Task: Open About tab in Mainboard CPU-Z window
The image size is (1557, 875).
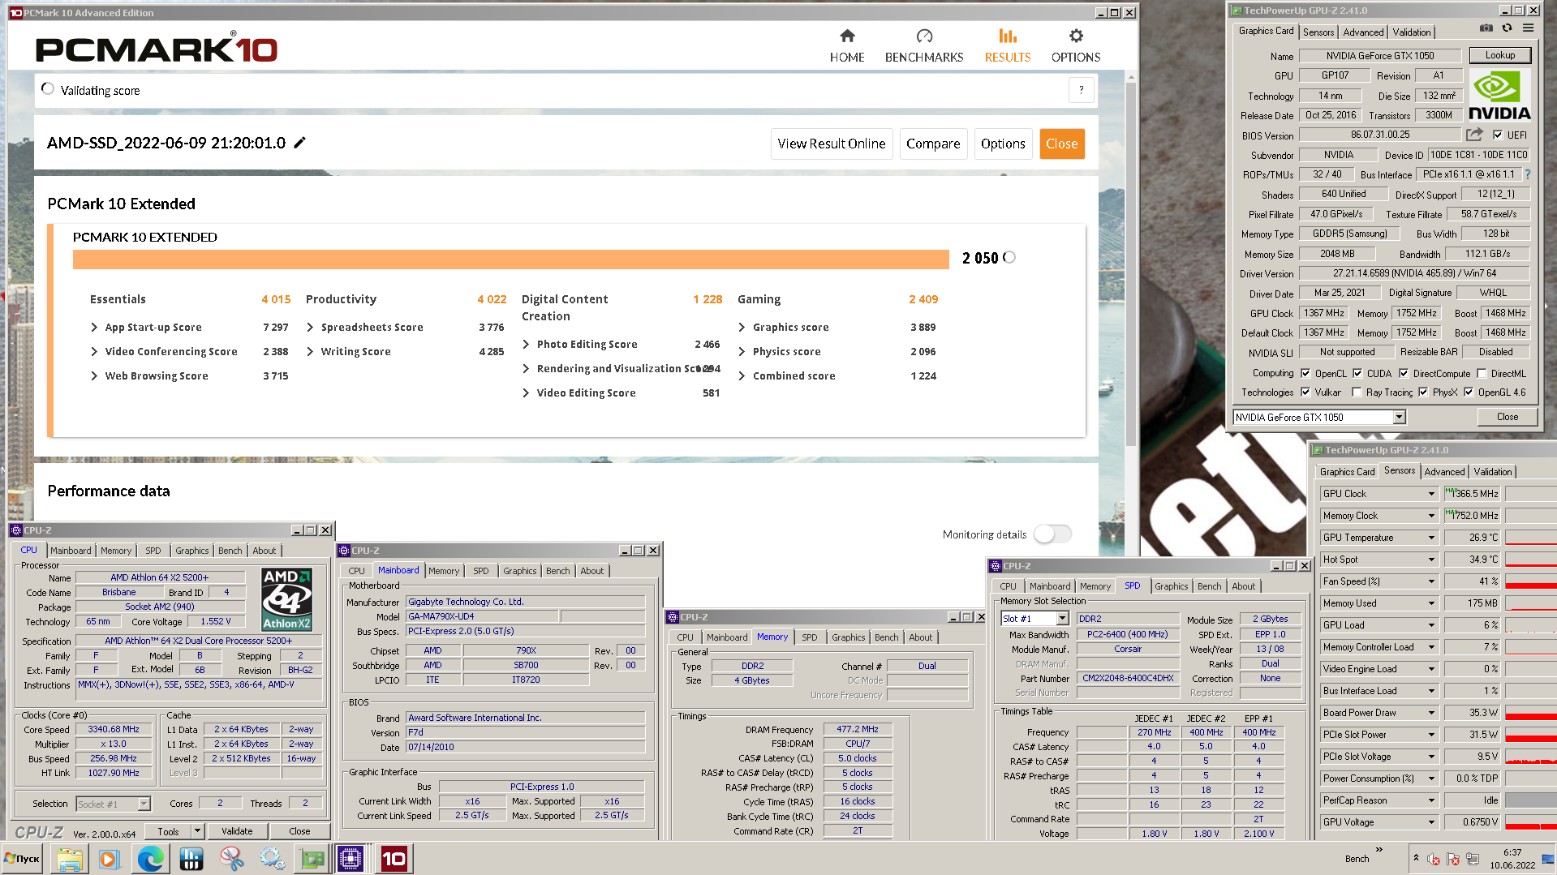Action: [x=591, y=570]
